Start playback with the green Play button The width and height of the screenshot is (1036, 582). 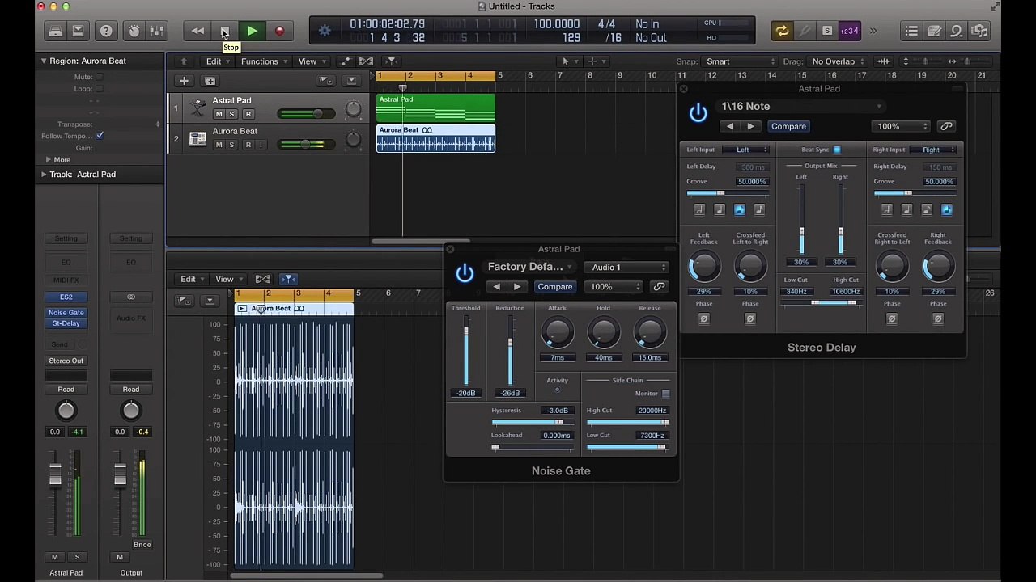(253, 32)
